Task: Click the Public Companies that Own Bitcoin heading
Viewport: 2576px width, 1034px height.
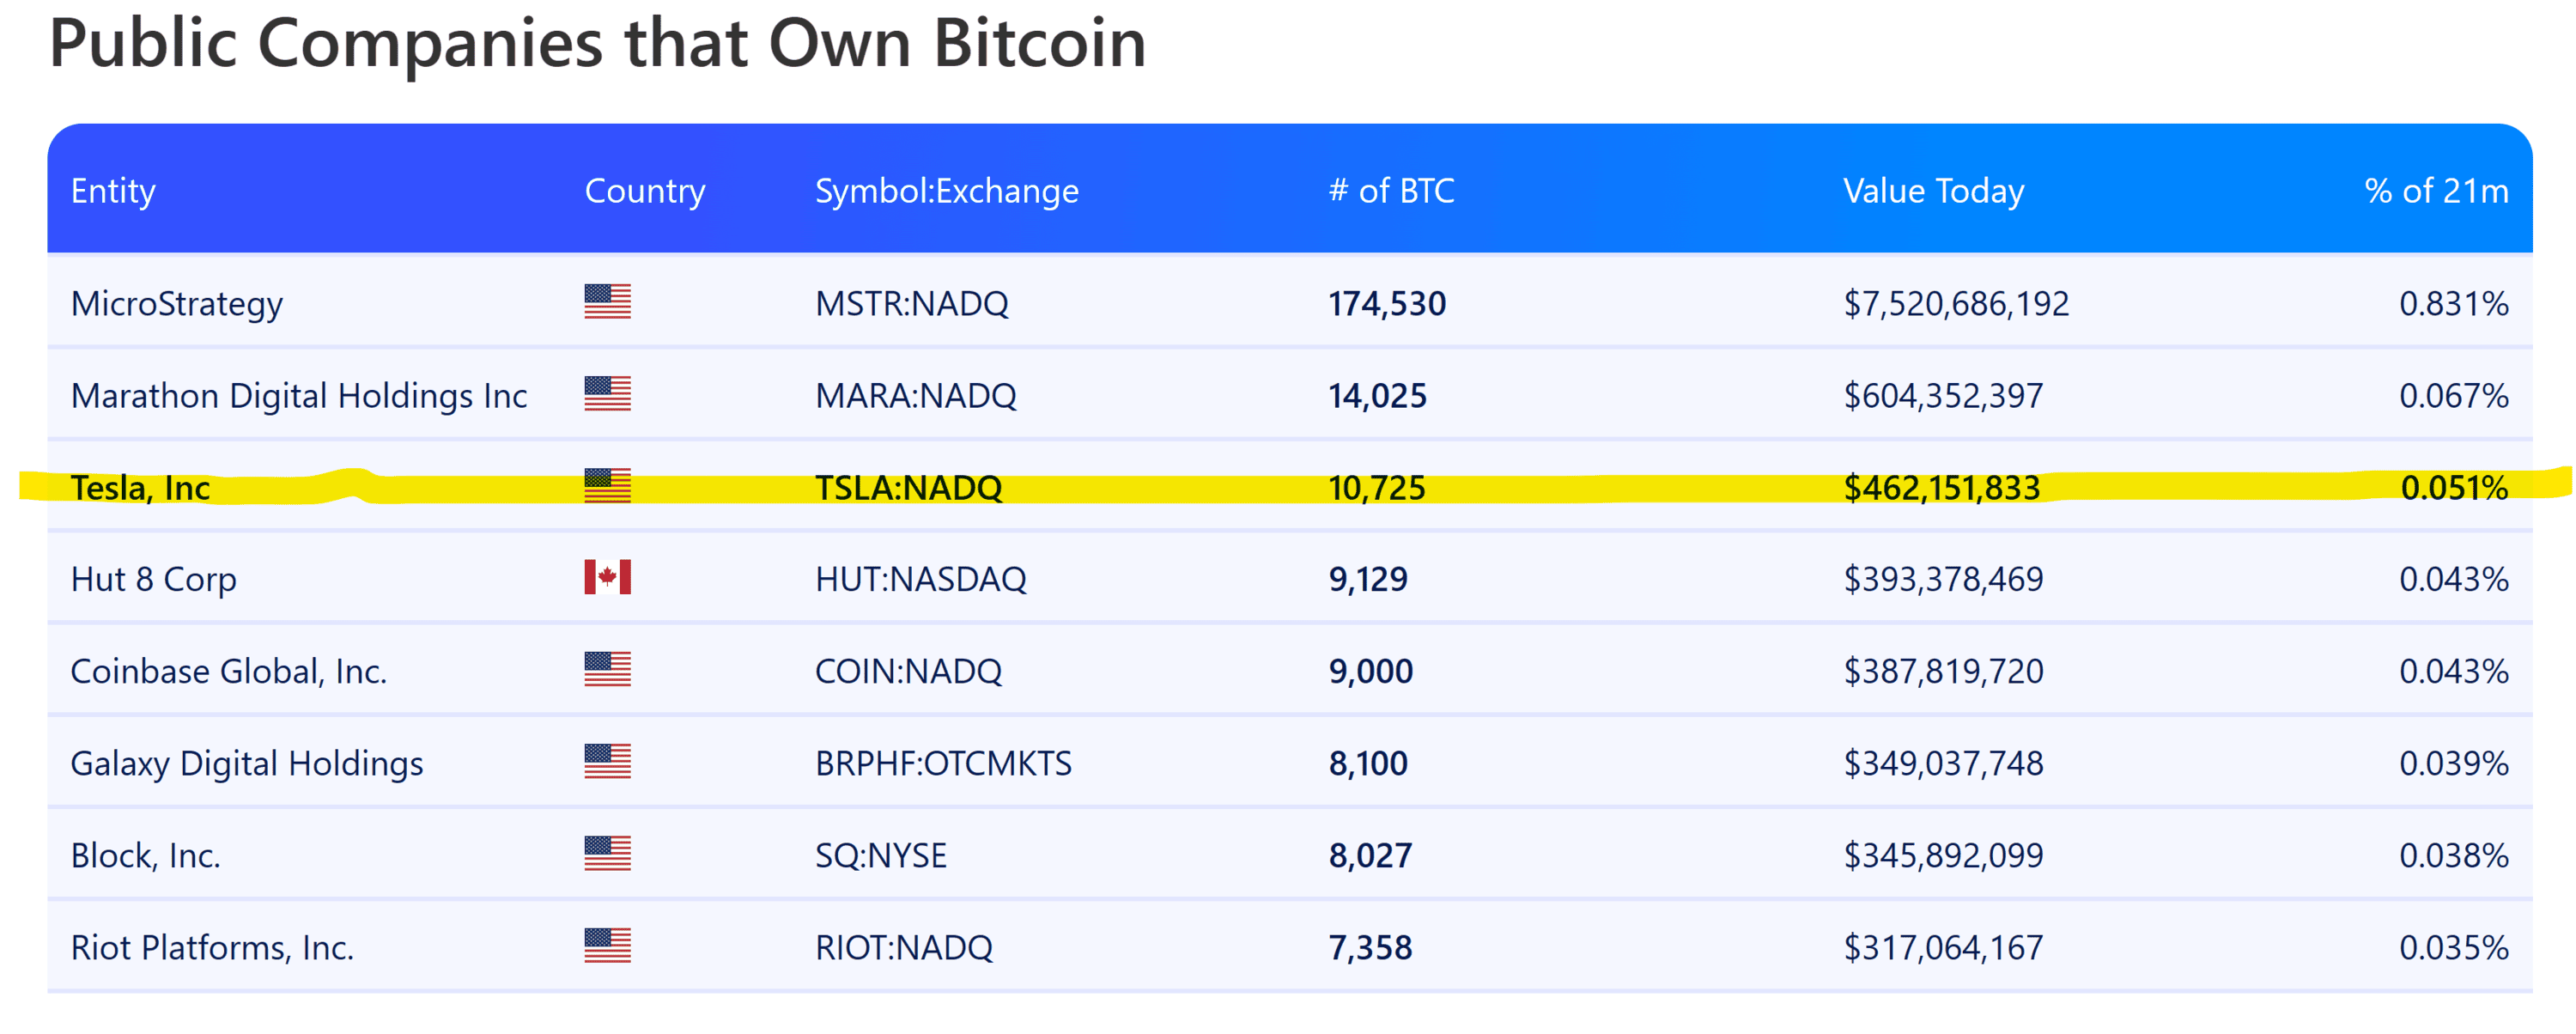Action: [597, 43]
